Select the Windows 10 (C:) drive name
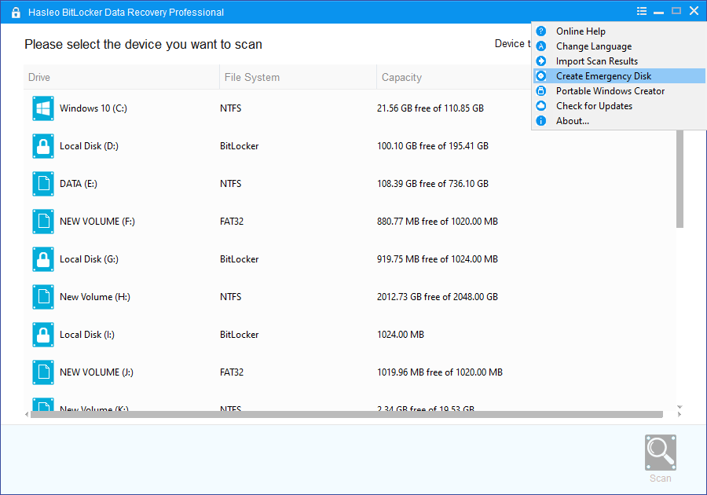The height and width of the screenshot is (495, 707). [x=93, y=108]
